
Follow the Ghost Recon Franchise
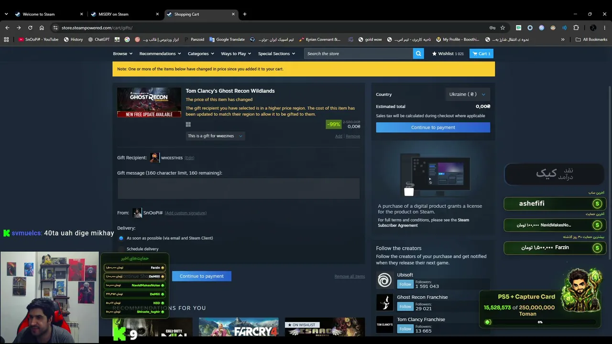coord(405,306)
